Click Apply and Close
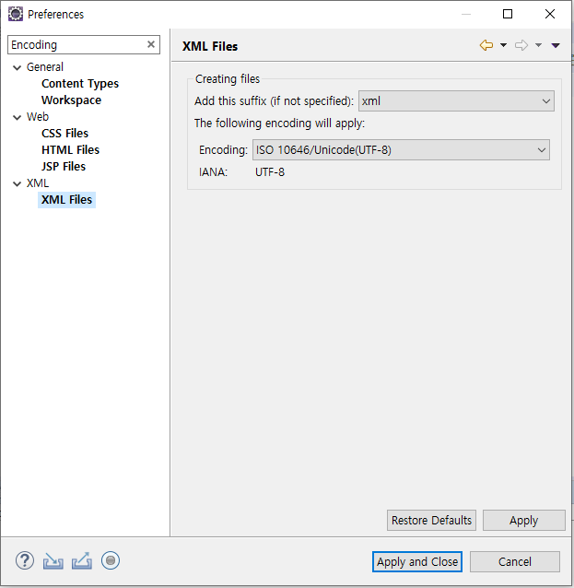 pyautogui.click(x=417, y=562)
